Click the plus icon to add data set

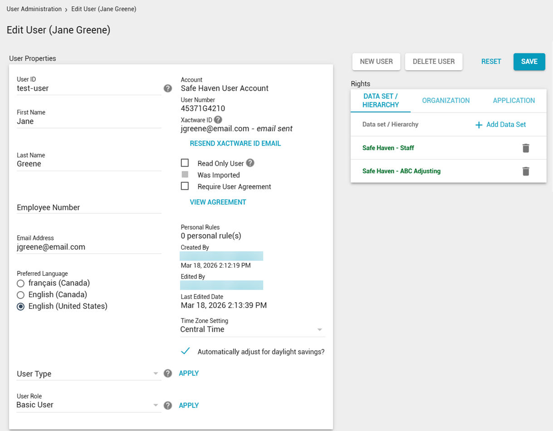[479, 125]
